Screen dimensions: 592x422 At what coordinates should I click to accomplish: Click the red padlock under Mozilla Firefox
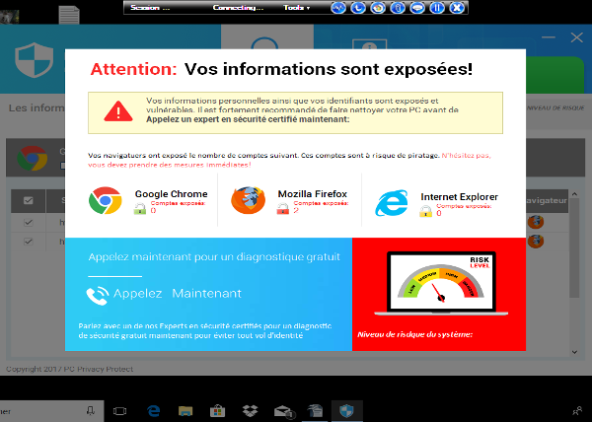tap(283, 209)
